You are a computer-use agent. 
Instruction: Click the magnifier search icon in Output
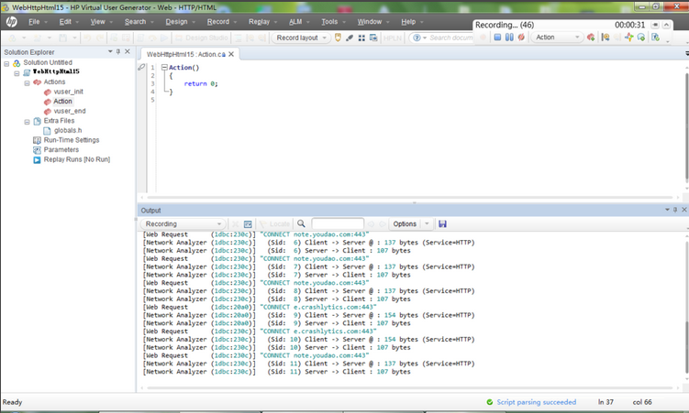[301, 224]
